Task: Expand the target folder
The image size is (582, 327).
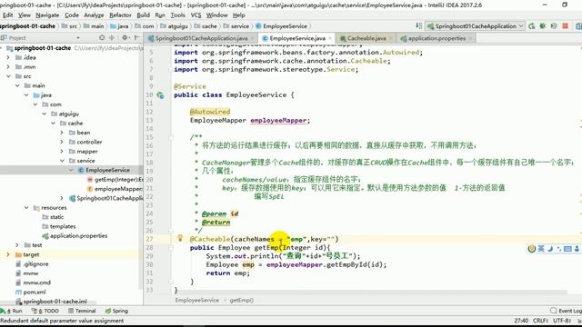Action: coord(8,254)
